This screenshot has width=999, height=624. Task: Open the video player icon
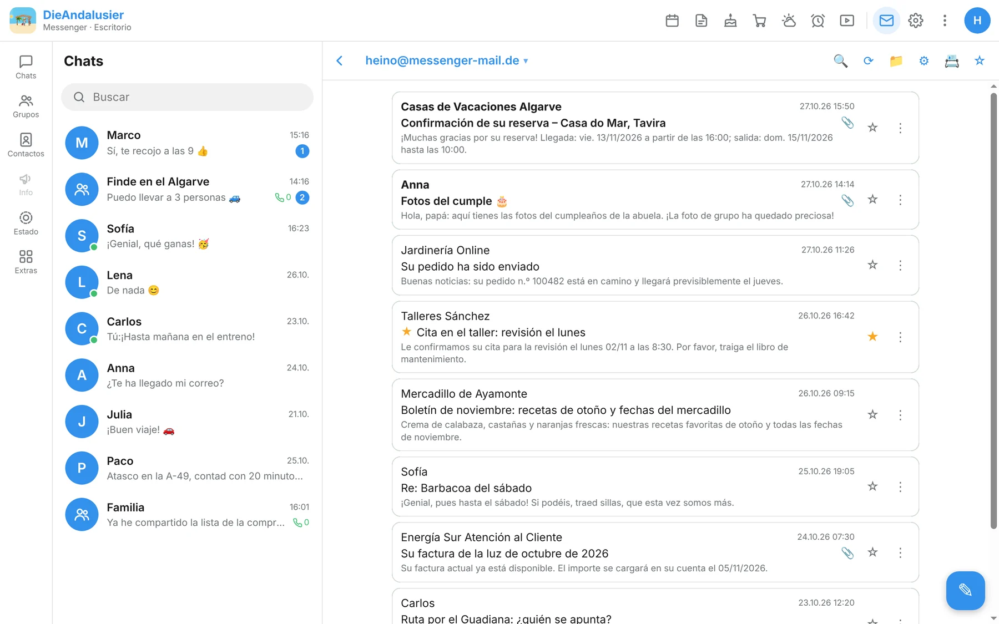tap(847, 21)
